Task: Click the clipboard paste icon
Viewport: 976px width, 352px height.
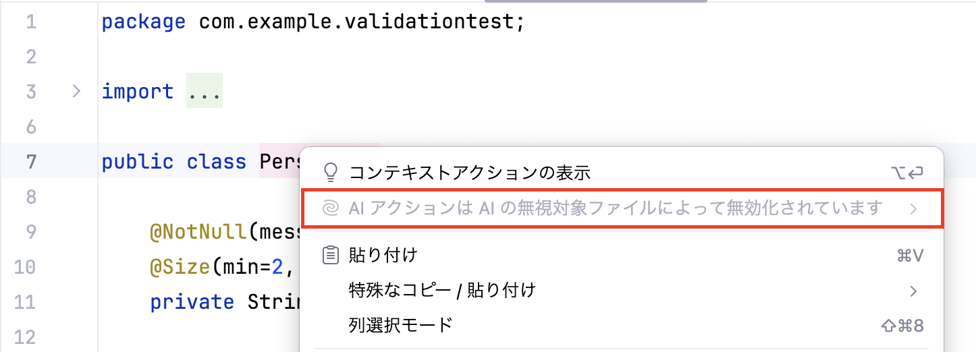Action: click(330, 256)
